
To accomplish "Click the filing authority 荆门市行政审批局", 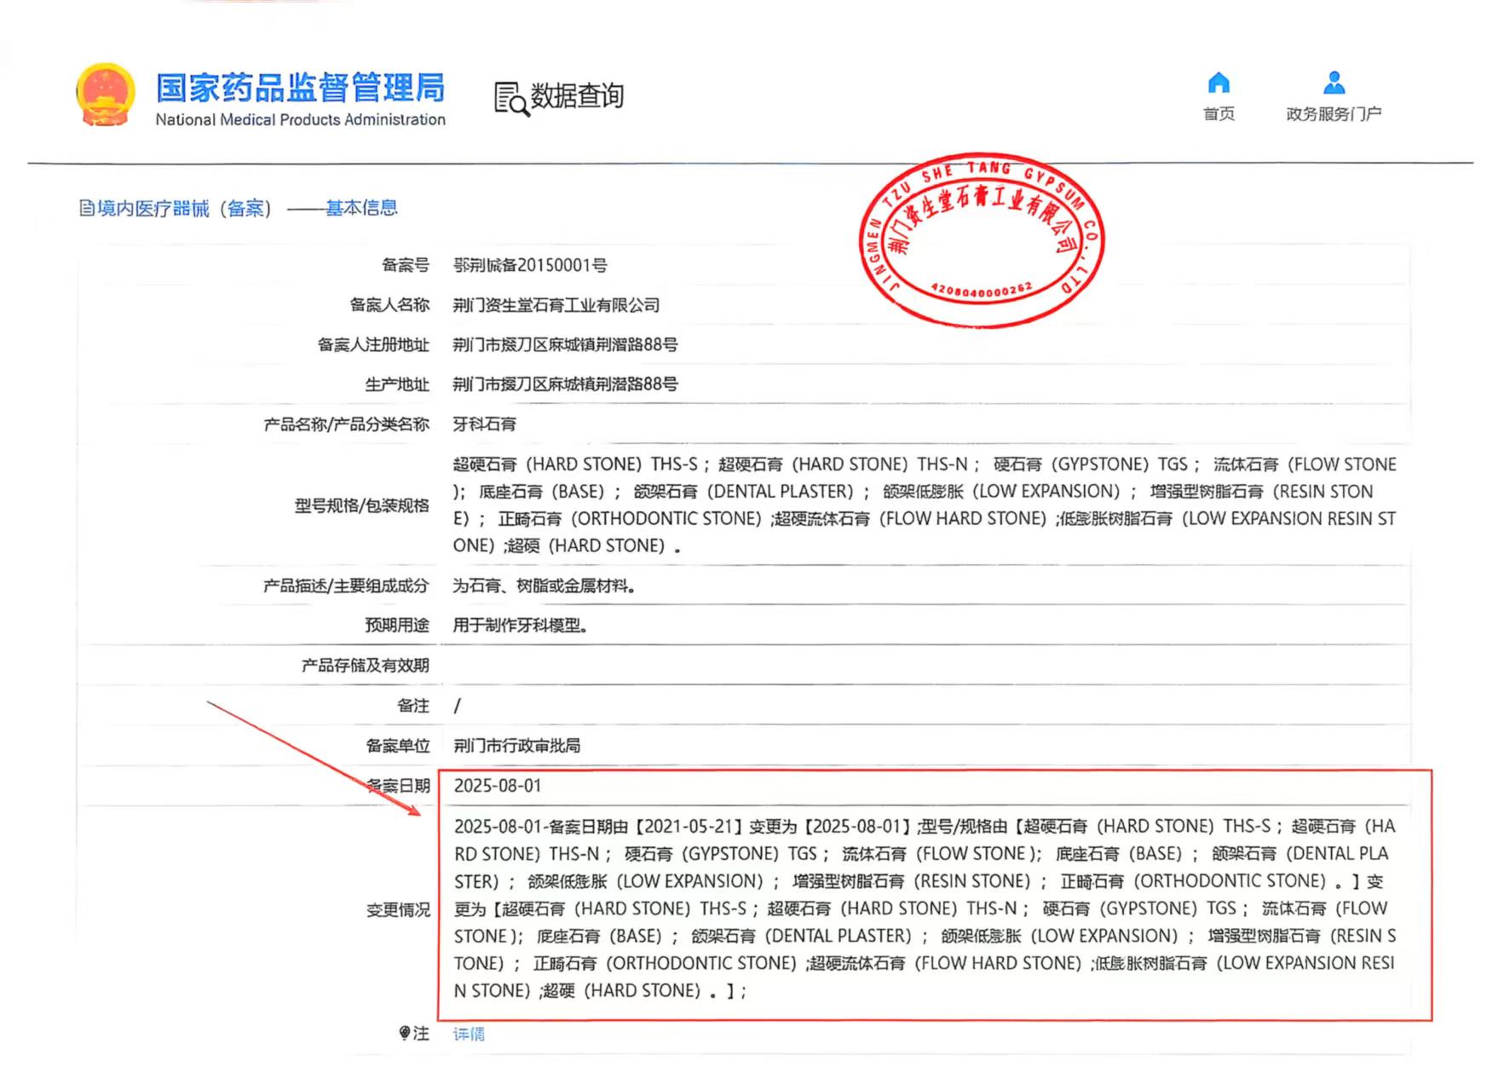I will [516, 746].
